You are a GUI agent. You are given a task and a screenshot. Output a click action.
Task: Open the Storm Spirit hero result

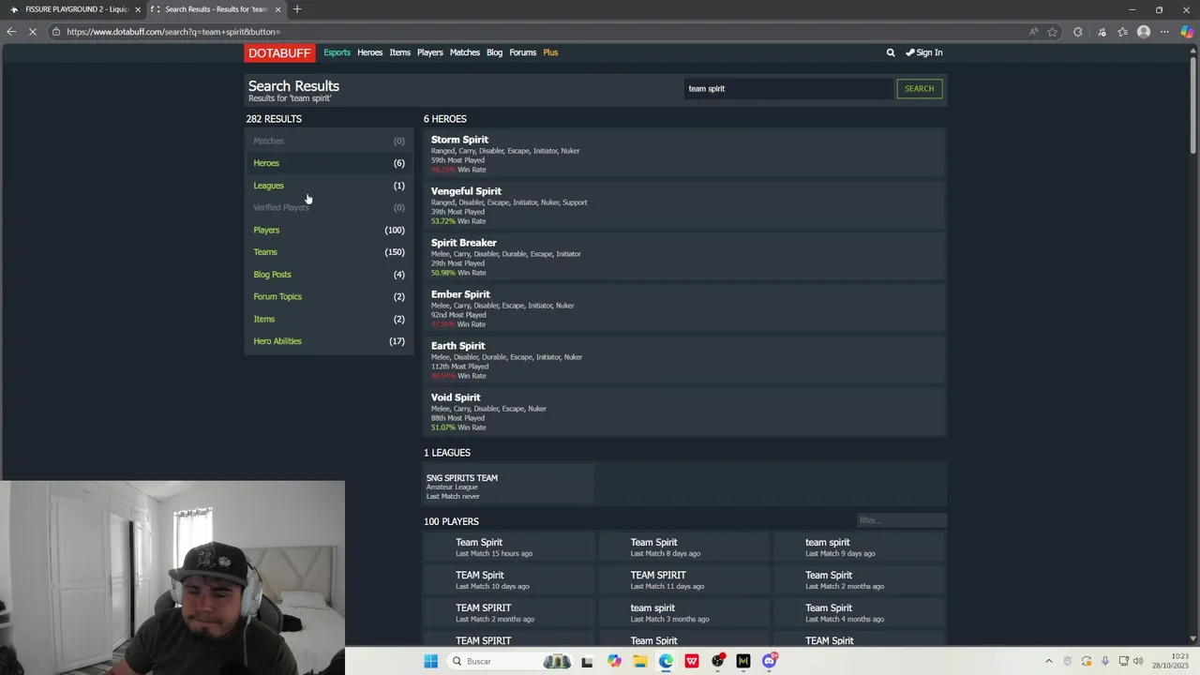point(459,140)
